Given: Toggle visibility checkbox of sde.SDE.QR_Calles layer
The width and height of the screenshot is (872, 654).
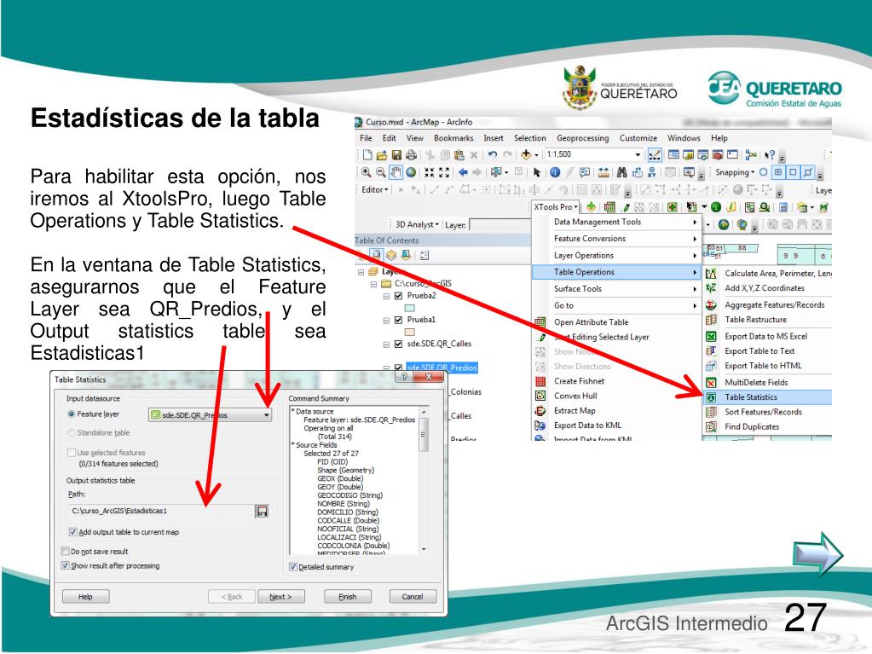Looking at the screenshot, I should (x=398, y=344).
